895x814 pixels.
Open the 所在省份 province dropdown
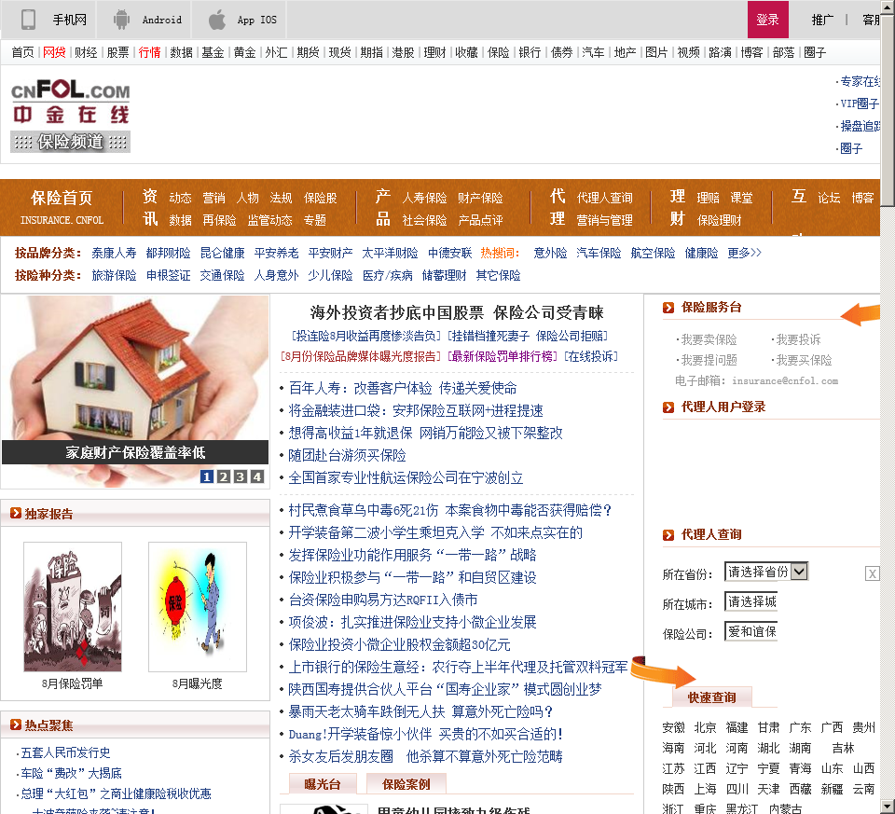[x=766, y=572]
